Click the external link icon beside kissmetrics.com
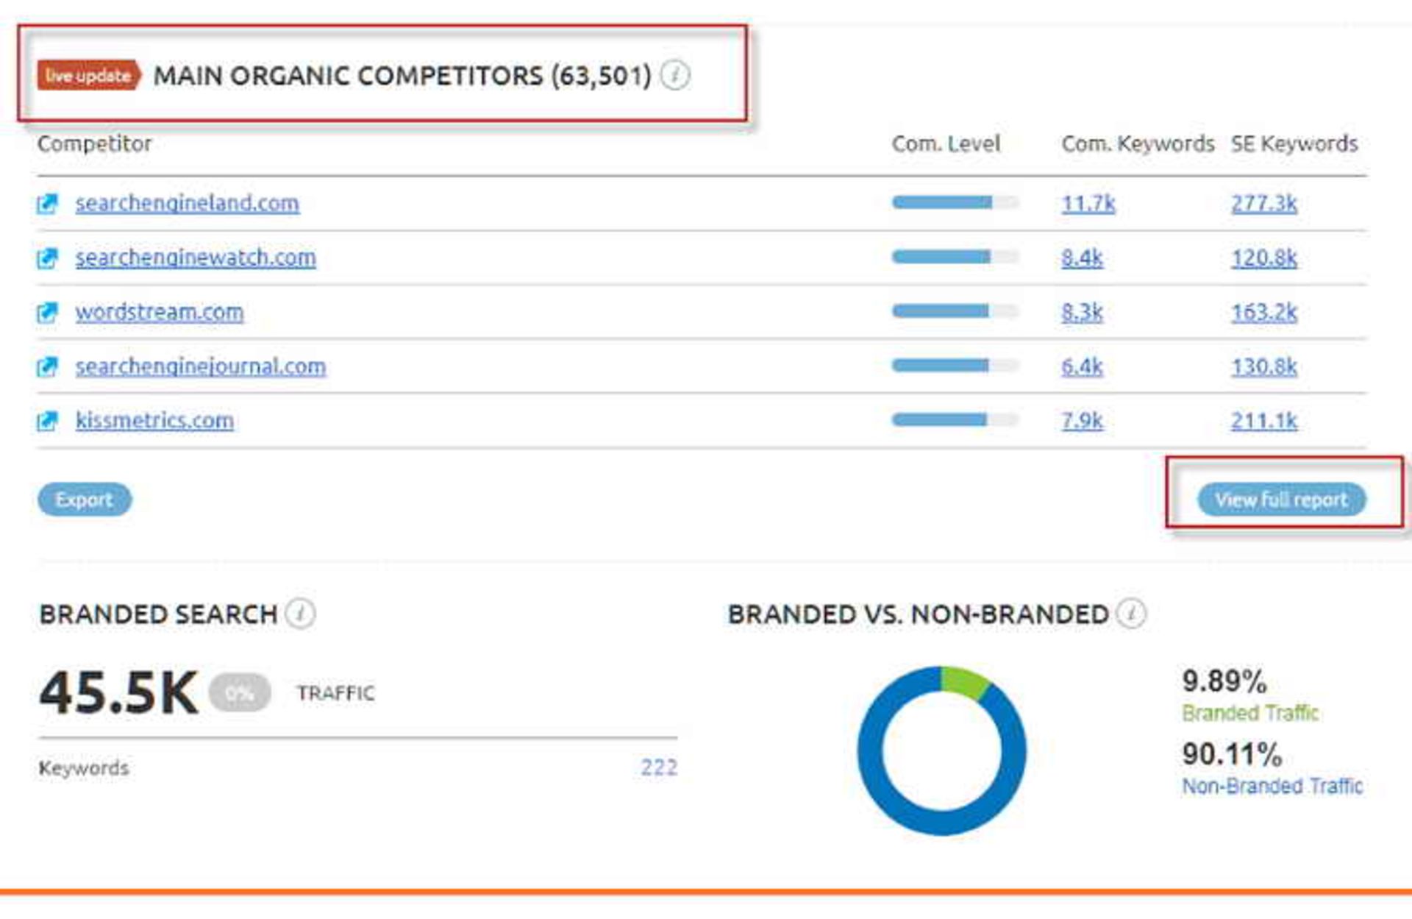1412x919 pixels. 49,421
